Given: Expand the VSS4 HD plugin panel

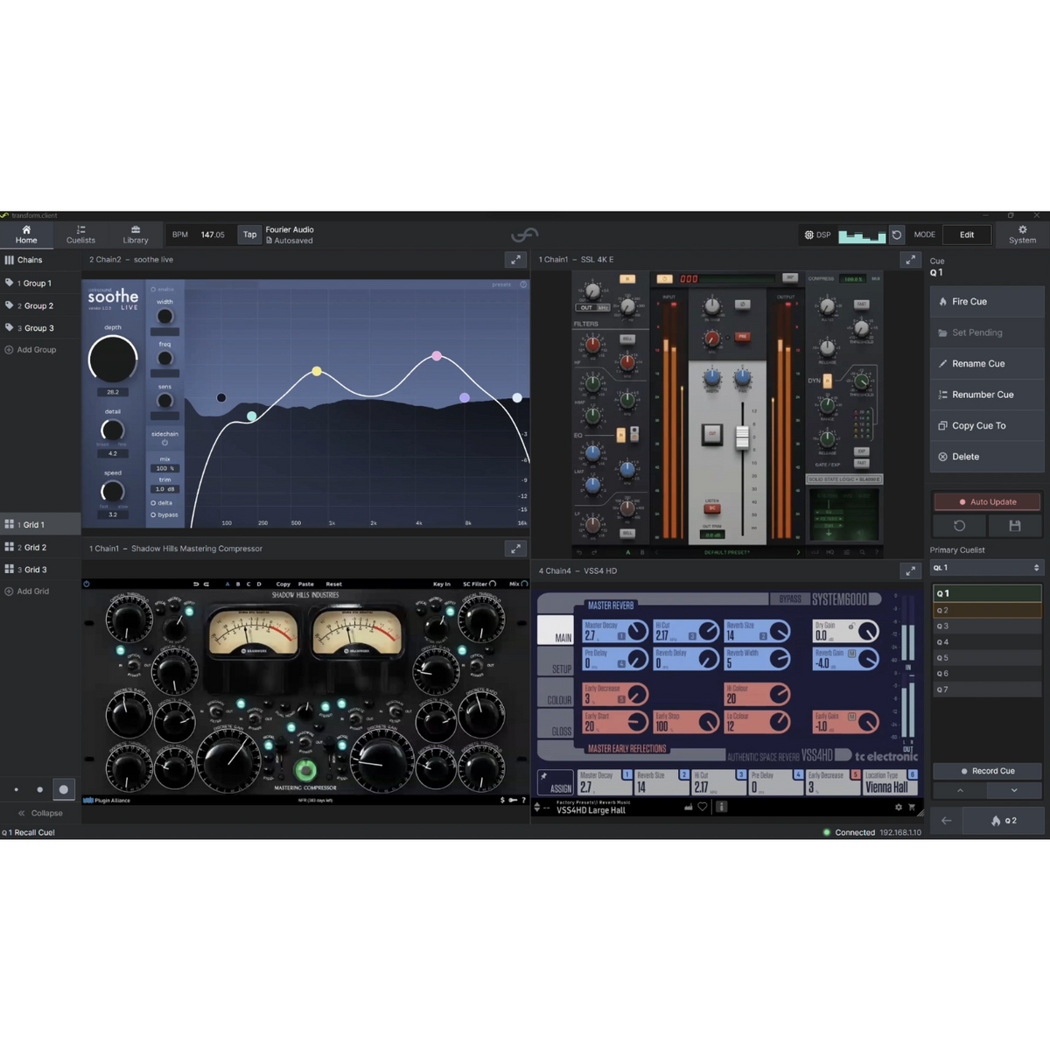Looking at the screenshot, I should pos(911,570).
